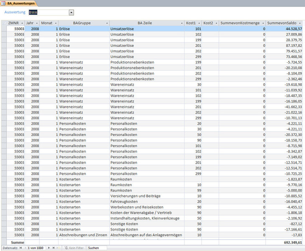
Task: Open the SummevonKostmenge column filter arrow
Action: [x=263, y=23]
